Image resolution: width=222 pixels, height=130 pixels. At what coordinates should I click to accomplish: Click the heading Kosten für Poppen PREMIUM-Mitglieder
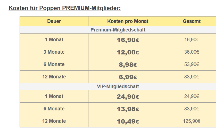coord(65,8)
